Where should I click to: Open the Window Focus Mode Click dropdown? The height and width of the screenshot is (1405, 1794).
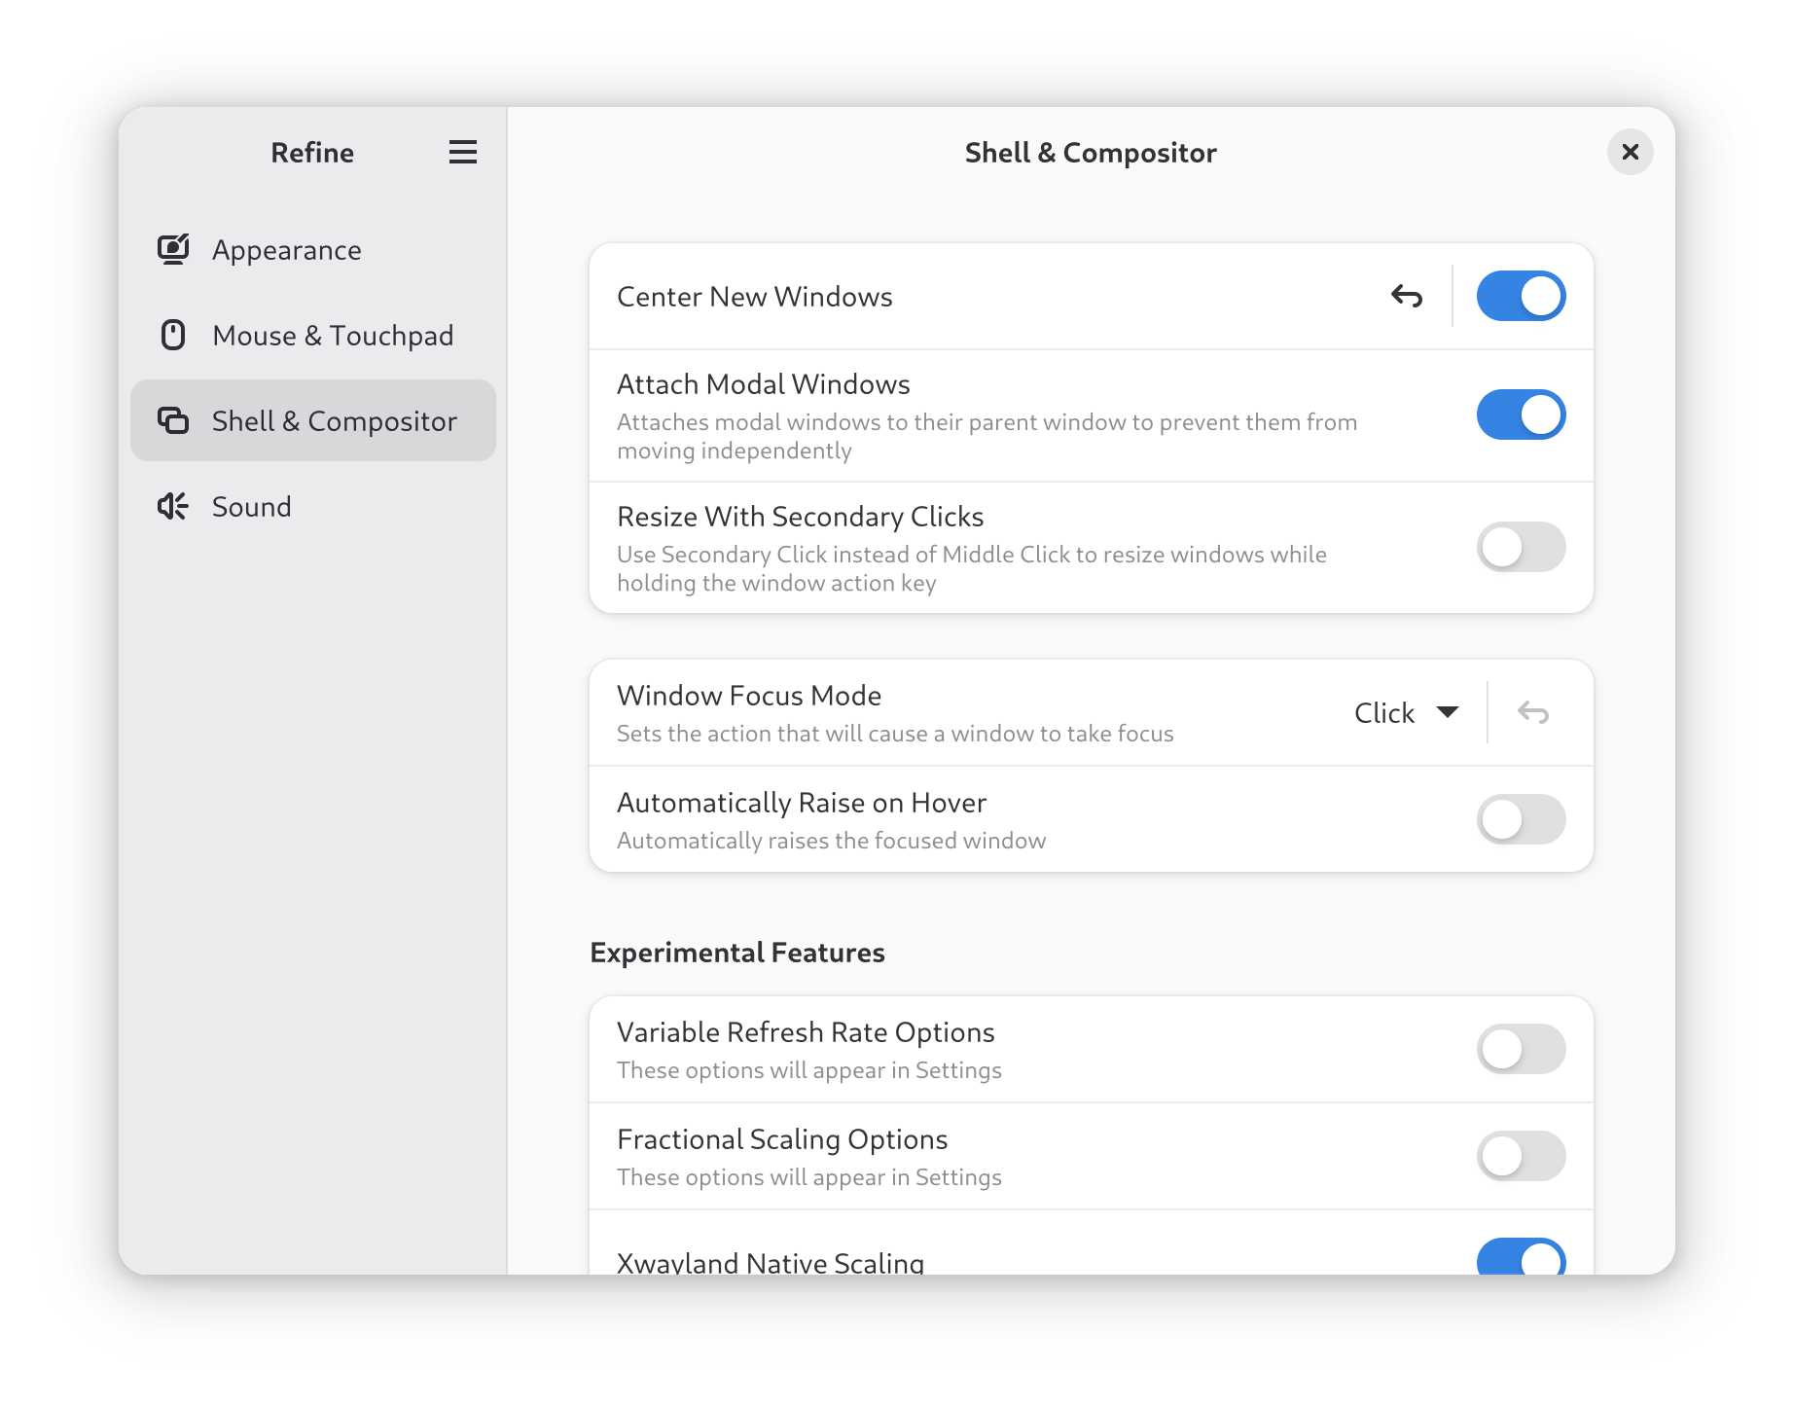coord(1406,713)
